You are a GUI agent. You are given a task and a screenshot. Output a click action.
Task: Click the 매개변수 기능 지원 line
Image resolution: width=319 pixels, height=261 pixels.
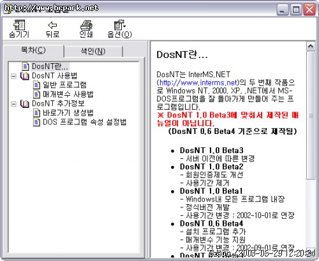click(212, 240)
